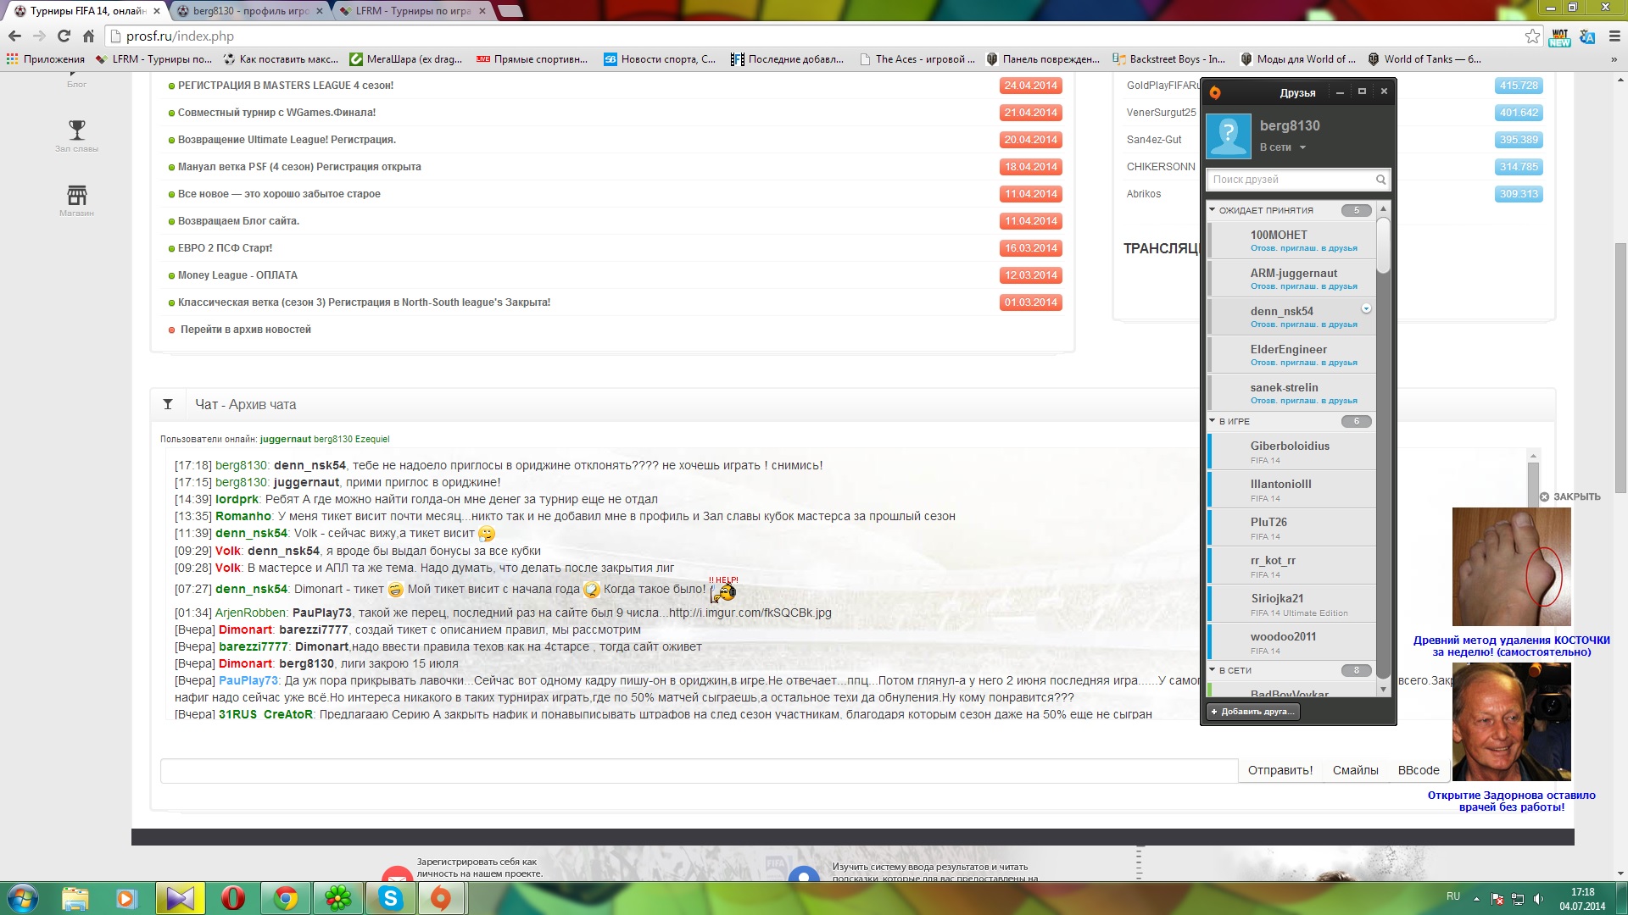This screenshot has width=1628, height=915.
Task: Open Chrome menu hamburger icon
Action: coord(1614,36)
